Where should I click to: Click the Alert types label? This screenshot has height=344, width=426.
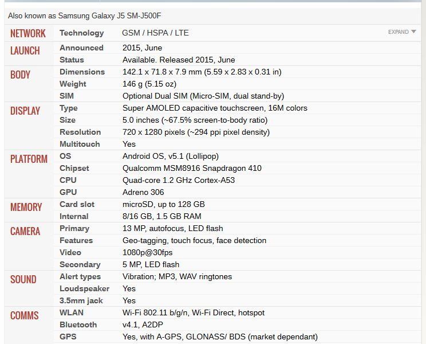pyautogui.click(x=80, y=277)
